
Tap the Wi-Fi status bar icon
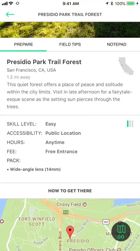(11, 3)
